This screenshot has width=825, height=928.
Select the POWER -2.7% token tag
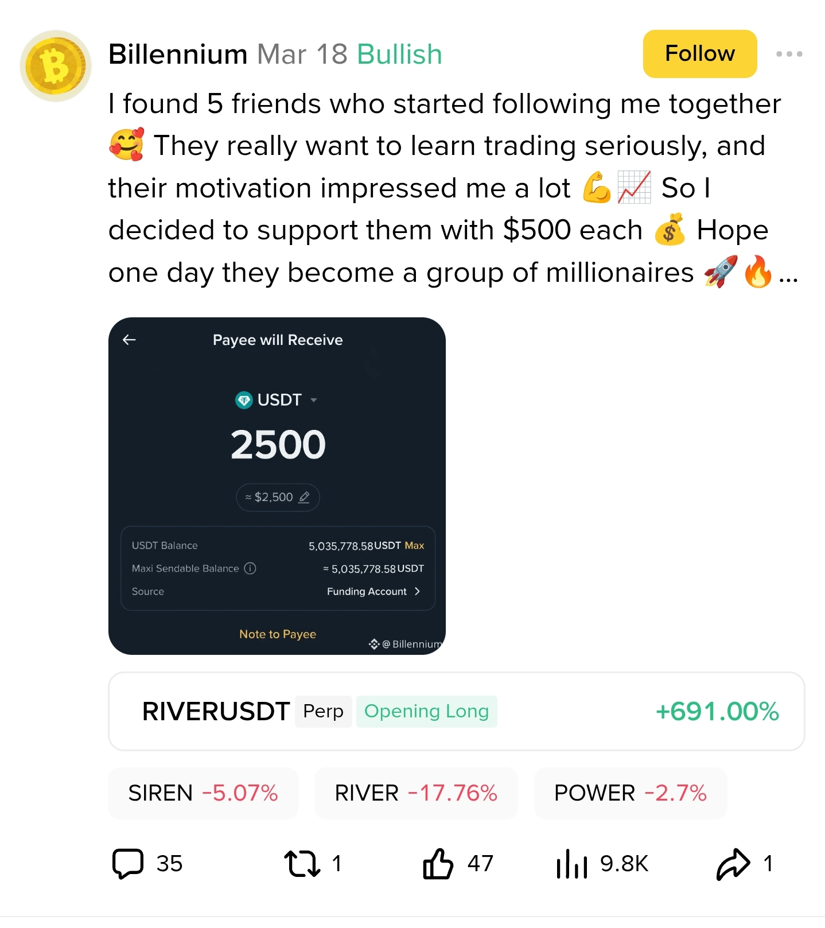click(x=630, y=793)
